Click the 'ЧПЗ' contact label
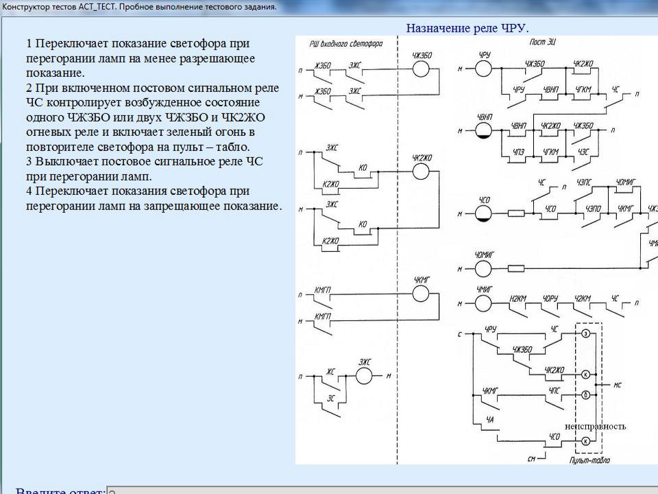The width and height of the screenshot is (658, 494). click(518, 152)
